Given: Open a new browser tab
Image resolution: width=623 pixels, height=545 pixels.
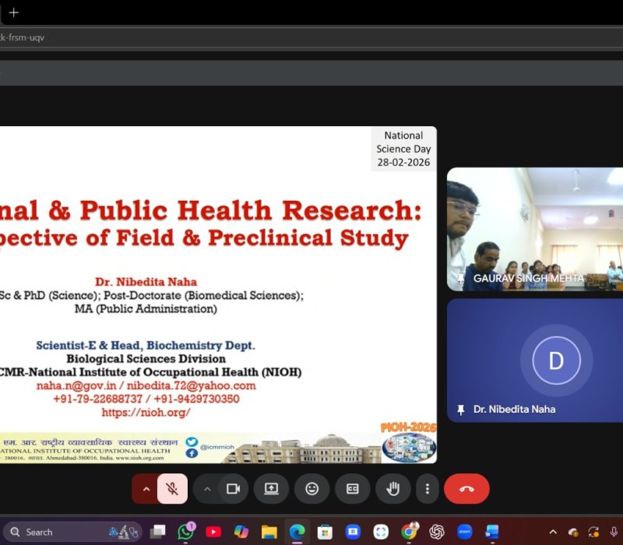Looking at the screenshot, I should pos(14,12).
